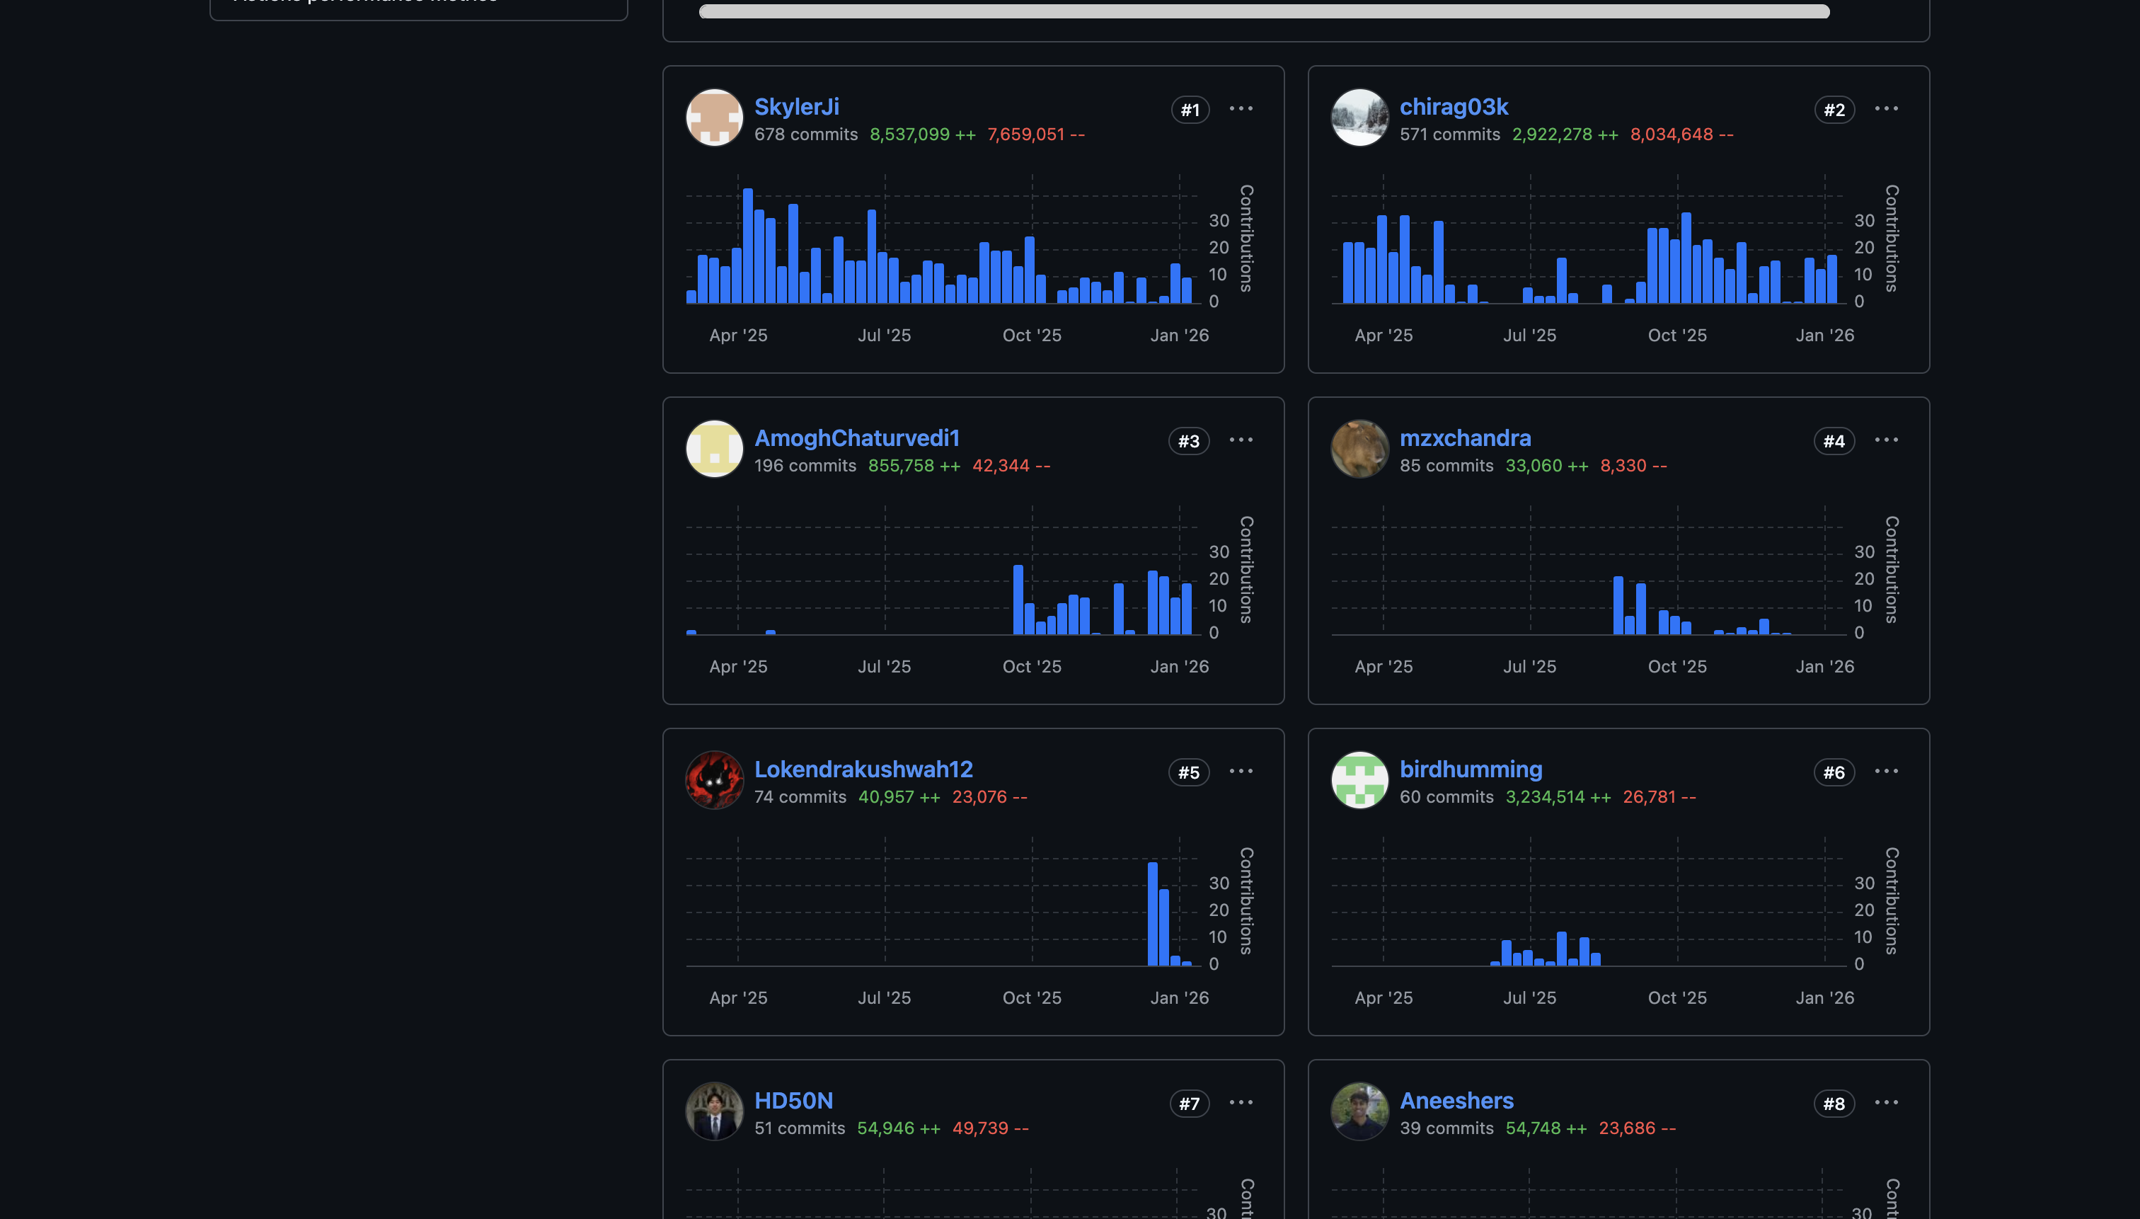This screenshot has width=2140, height=1219.
Task: Click HD50N's avatar photo
Action: [714, 1112]
